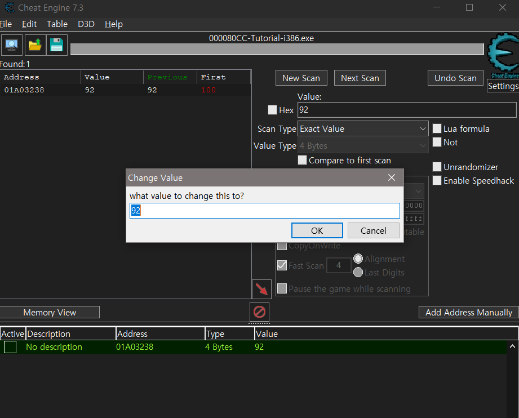The height and width of the screenshot is (418, 519).
Task: Click the scan Value input field
Action: [407, 110]
